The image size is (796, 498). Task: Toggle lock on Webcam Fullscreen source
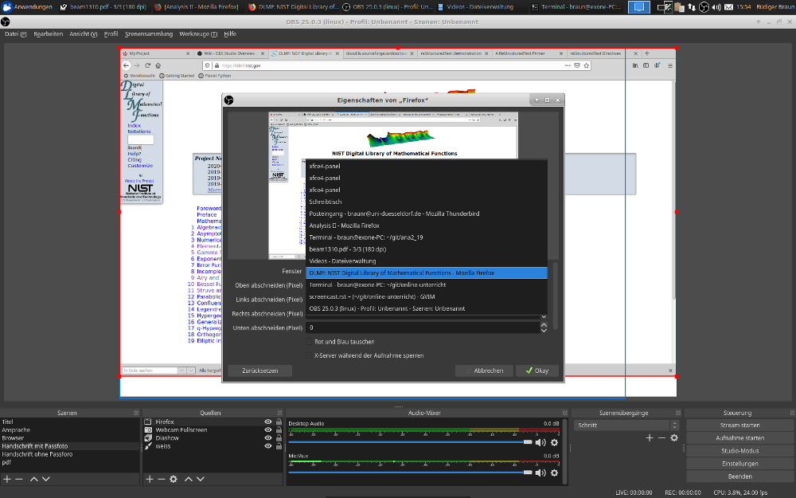point(279,430)
